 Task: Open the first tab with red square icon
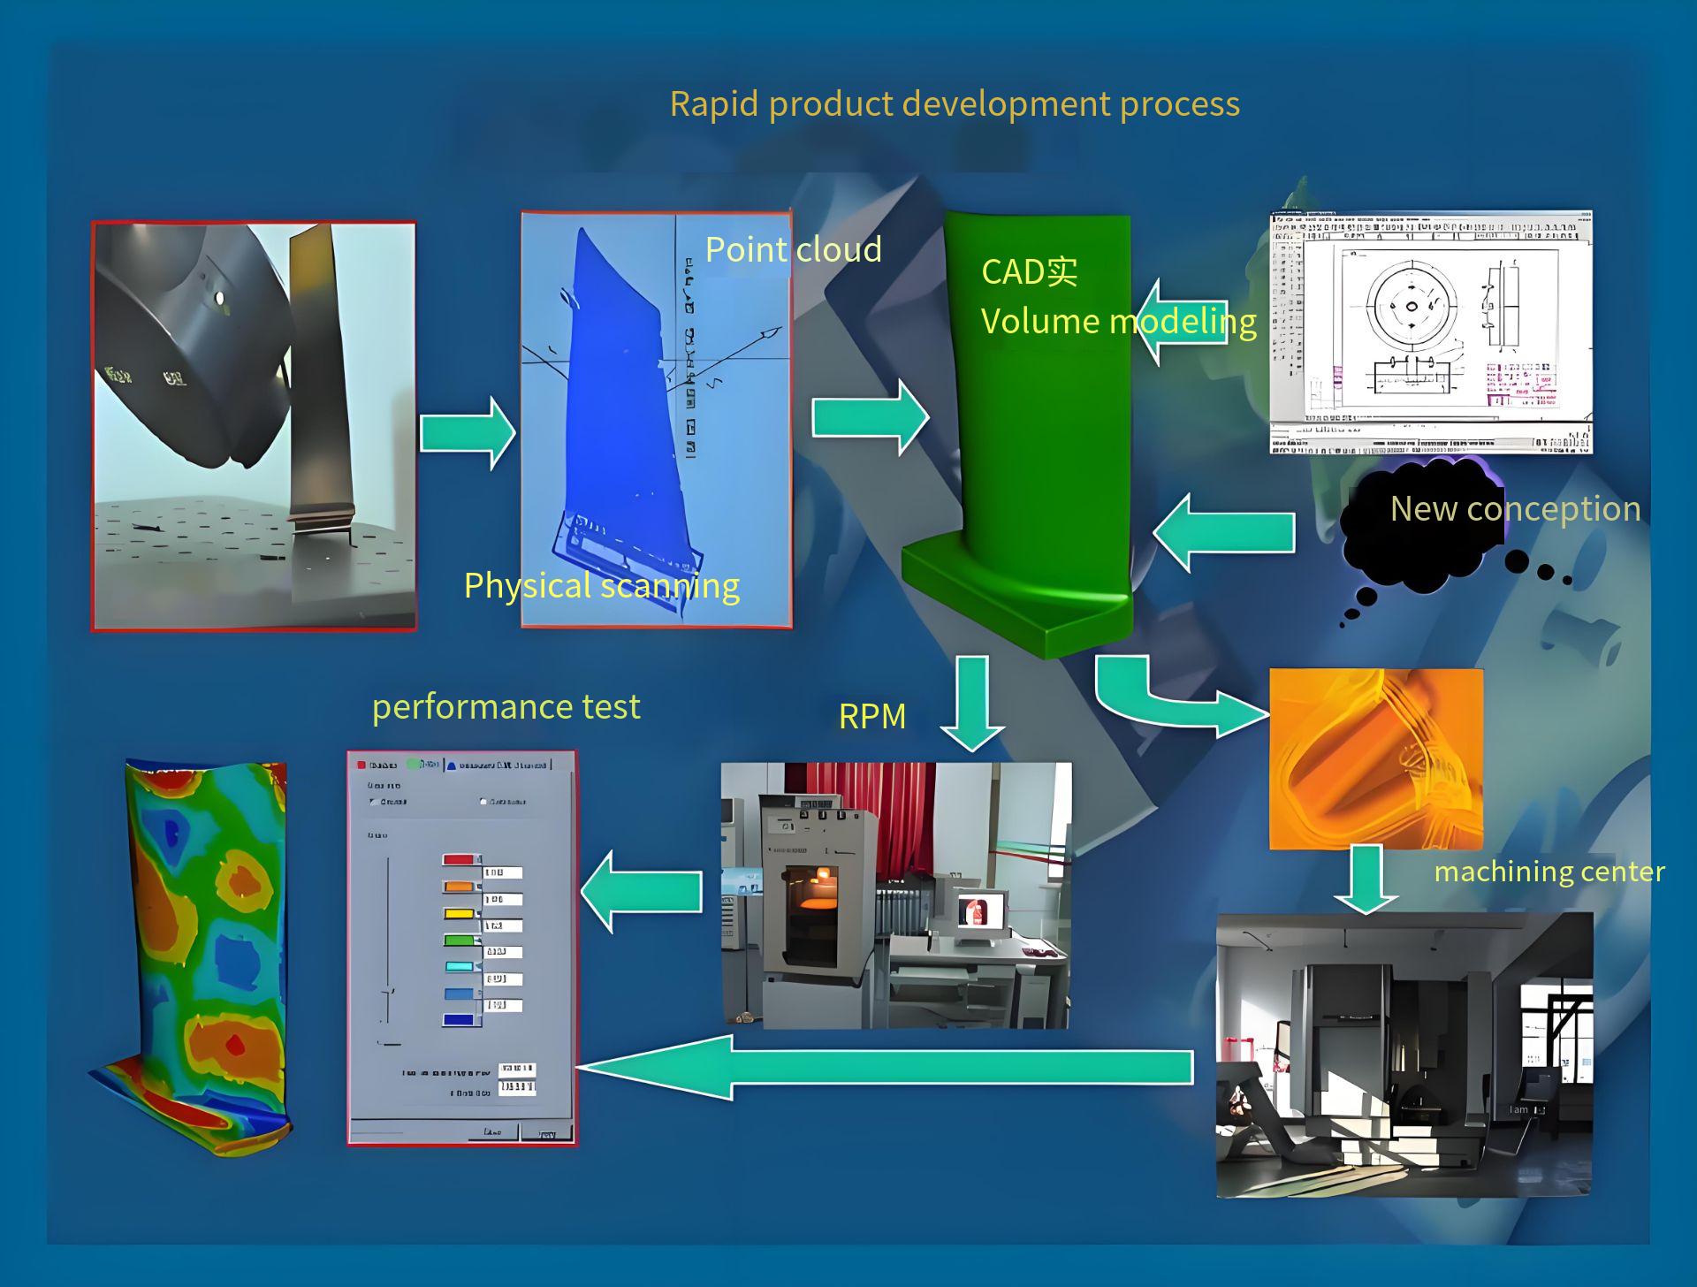(x=377, y=765)
